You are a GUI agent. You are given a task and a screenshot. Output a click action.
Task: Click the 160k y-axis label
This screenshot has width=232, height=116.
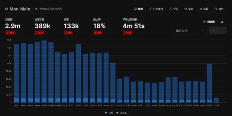click(x=9, y=40)
